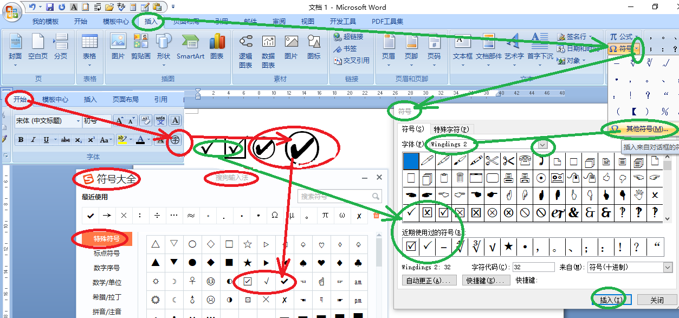
Task: Select 数学/单位 category in 符号大全
Action: [106, 282]
